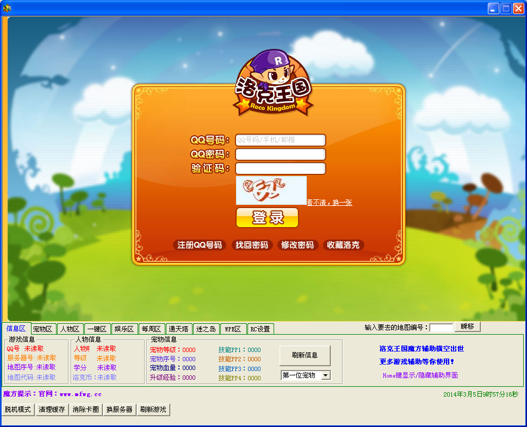Click the Home键显示/隐藏辅助界面 hint
527x427 pixels.
(x=420, y=375)
